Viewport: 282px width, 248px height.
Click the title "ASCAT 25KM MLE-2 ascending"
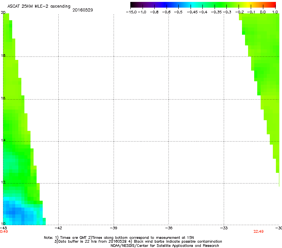click(39, 6)
